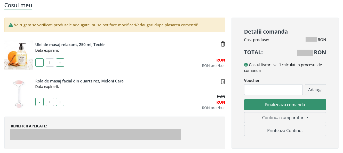Click Finalizeaza comanda button
This screenshot has height=153, width=343.
(285, 105)
